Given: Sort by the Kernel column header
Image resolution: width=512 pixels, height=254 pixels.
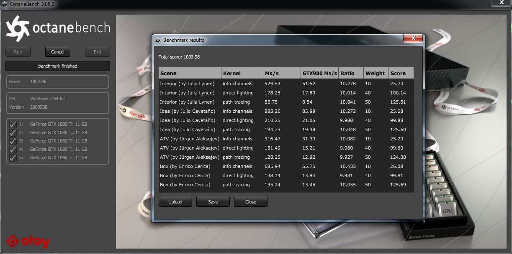Looking at the screenshot, I should [242, 73].
